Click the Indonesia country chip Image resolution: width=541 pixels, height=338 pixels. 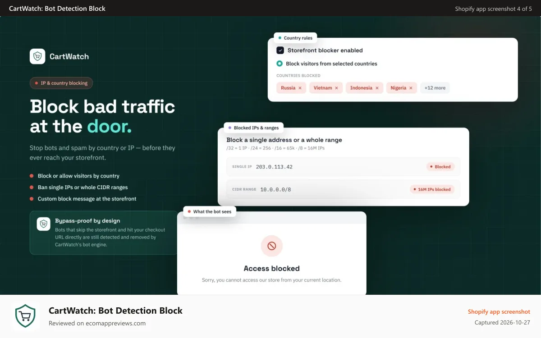tap(365, 88)
